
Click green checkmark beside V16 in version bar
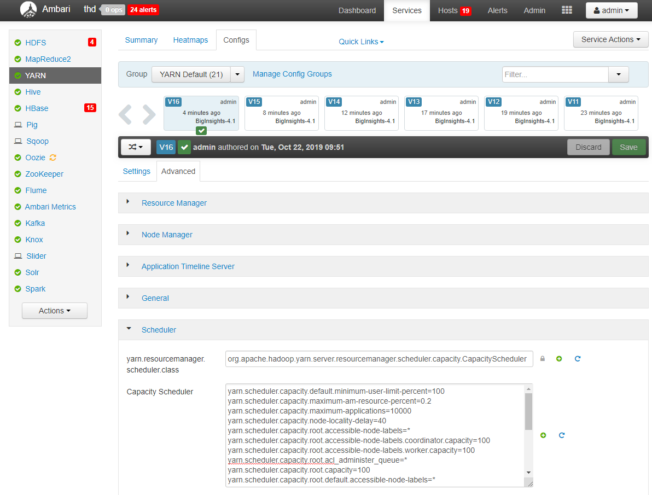point(184,147)
